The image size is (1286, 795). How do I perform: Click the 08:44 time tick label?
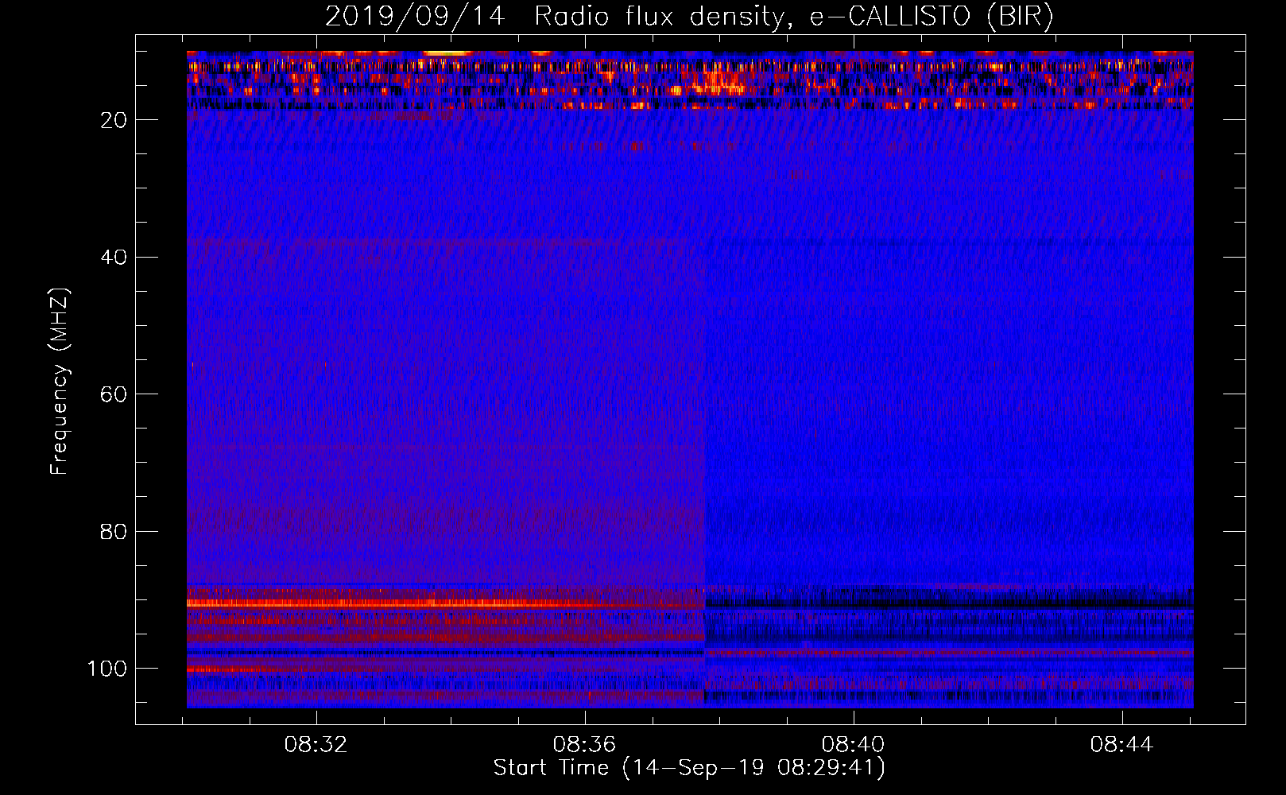coord(1121,744)
